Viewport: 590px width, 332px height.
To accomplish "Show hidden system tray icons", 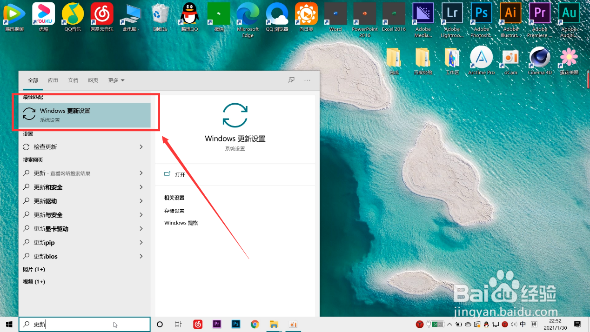I will (x=449, y=324).
